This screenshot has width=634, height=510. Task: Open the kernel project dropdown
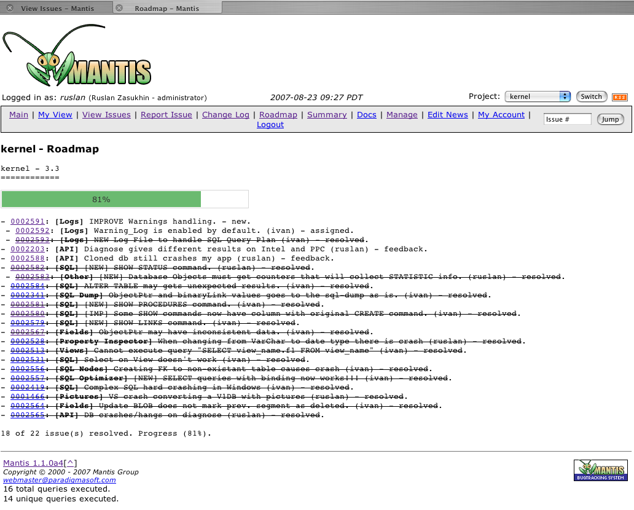coord(538,96)
